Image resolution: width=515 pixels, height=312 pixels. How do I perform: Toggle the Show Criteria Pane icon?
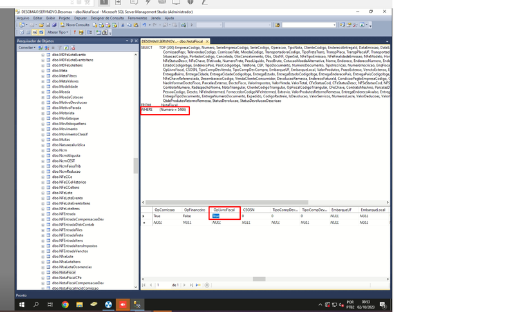(28, 32)
